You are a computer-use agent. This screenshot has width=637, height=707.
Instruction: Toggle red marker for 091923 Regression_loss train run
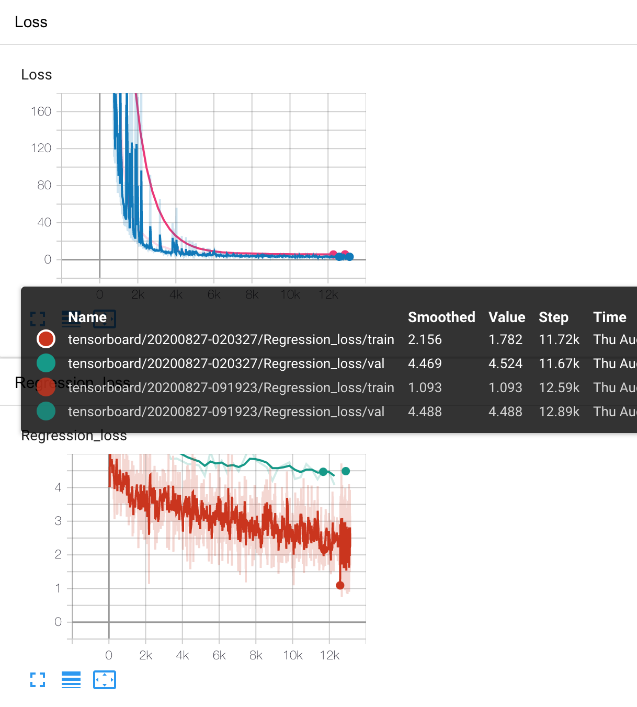pos(45,387)
